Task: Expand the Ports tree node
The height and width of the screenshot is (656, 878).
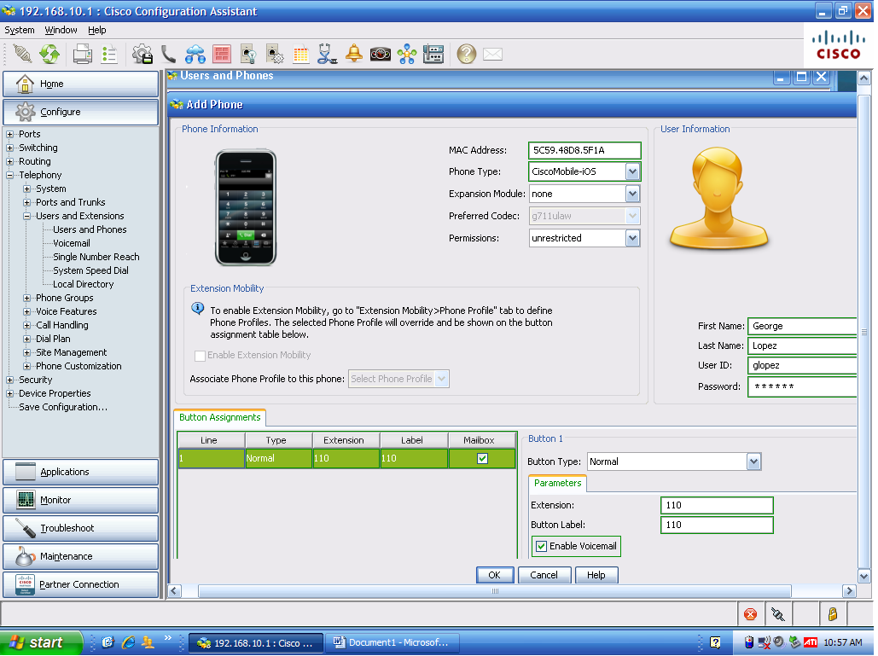Action: coord(9,134)
